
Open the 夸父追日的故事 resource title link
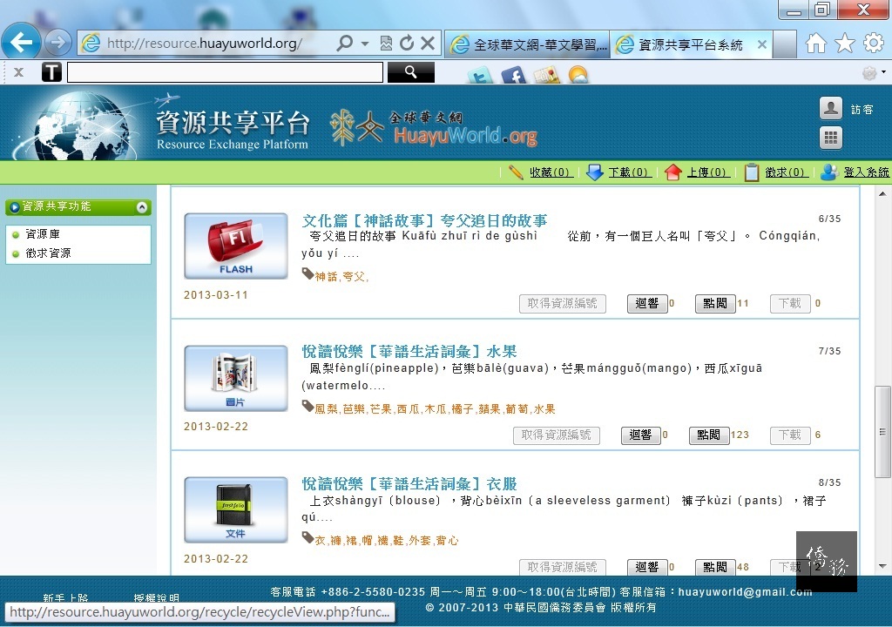(424, 220)
